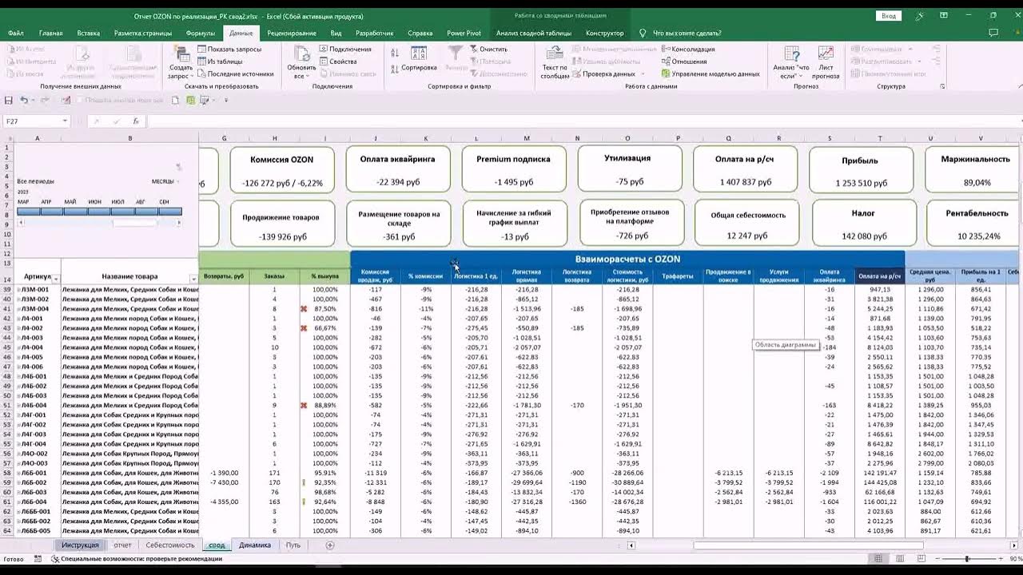Viewport: 1023px width, 575px height.
Task: Switch to отчет sheet tab
Action: (122, 545)
